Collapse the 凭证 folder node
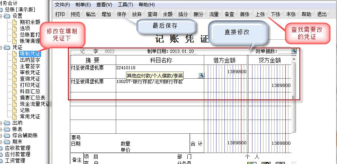 click(x=1, y=47)
